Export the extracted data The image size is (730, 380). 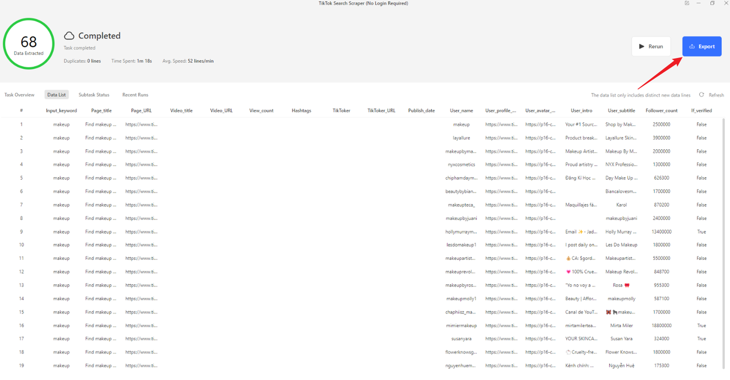702,47
